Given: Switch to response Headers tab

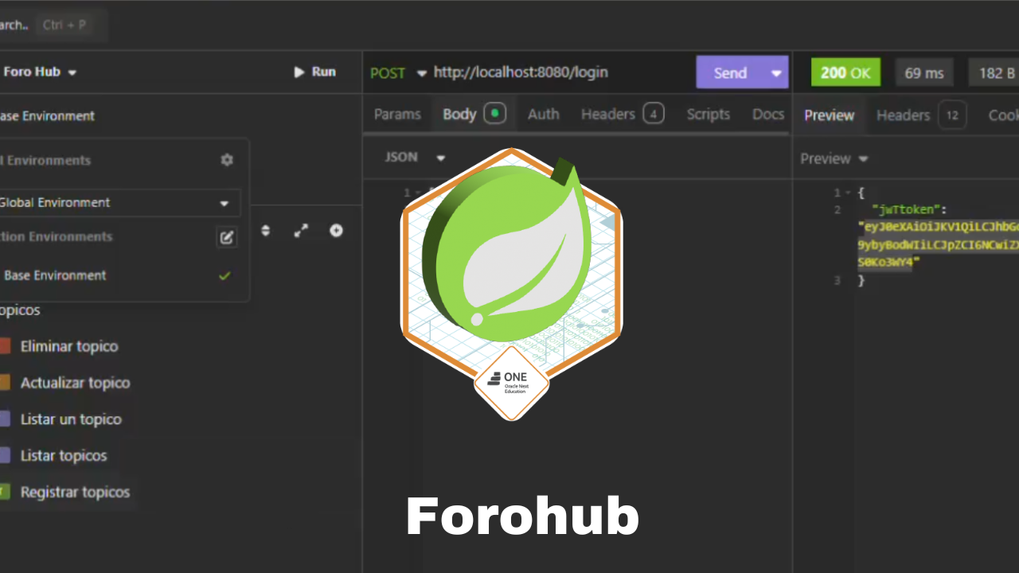Looking at the screenshot, I should tap(904, 115).
